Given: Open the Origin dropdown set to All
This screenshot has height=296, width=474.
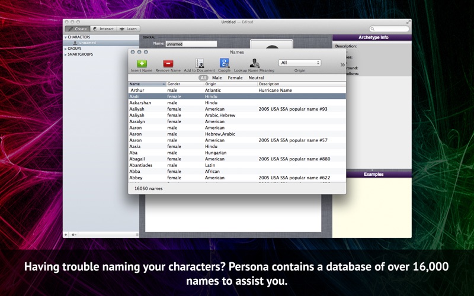Looking at the screenshot, I should tap(300, 63).
